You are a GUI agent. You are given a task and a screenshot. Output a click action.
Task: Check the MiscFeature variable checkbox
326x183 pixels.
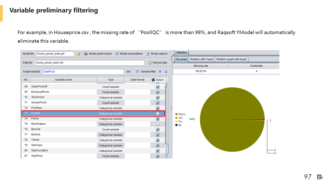click(158, 124)
